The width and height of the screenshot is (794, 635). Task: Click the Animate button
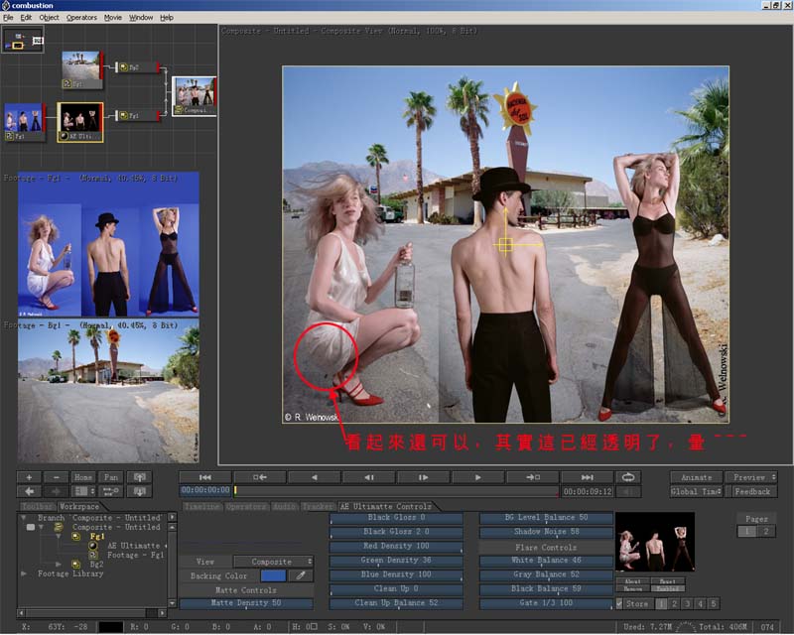tap(697, 477)
